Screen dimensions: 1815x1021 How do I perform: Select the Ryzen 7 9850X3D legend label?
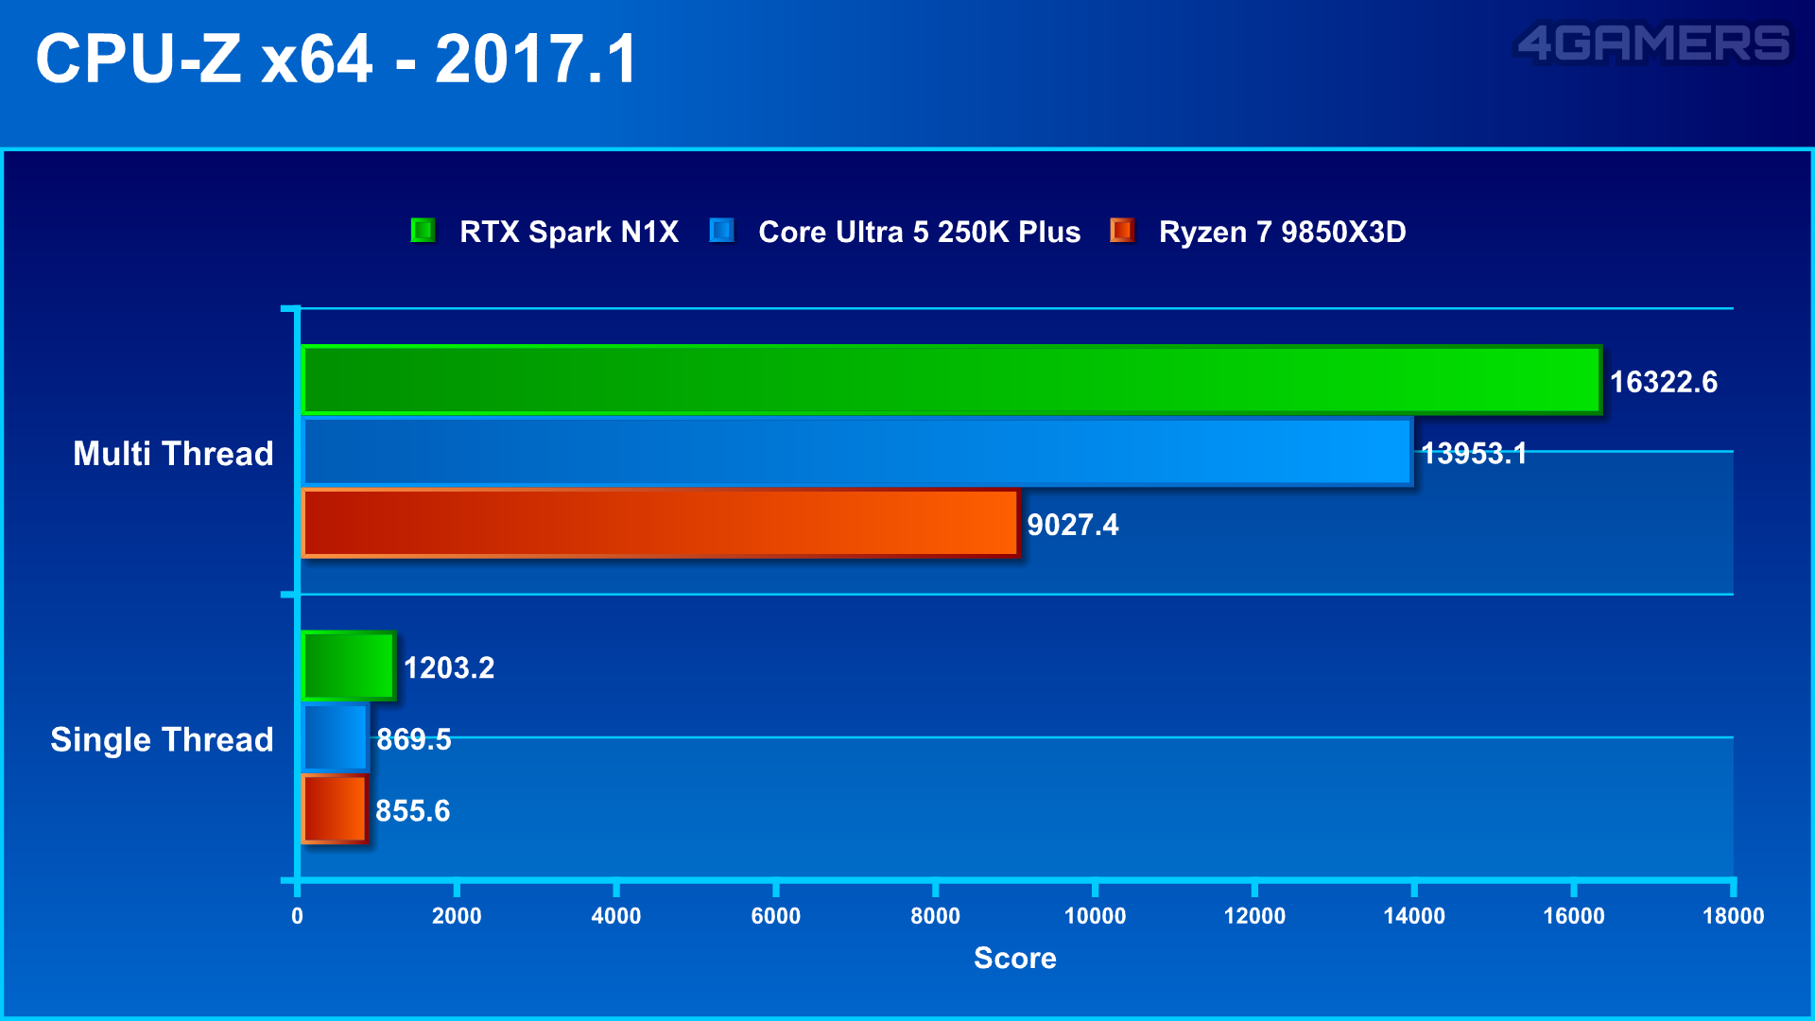(x=1283, y=232)
